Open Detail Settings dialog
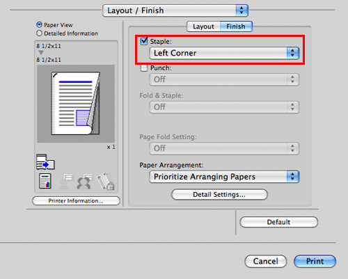This screenshot has height=279, width=348. click(x=219, y=194)
